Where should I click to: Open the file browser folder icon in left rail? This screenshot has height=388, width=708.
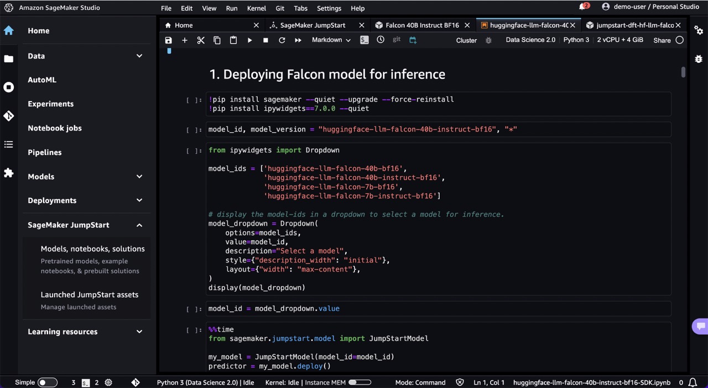pos(8,59)
